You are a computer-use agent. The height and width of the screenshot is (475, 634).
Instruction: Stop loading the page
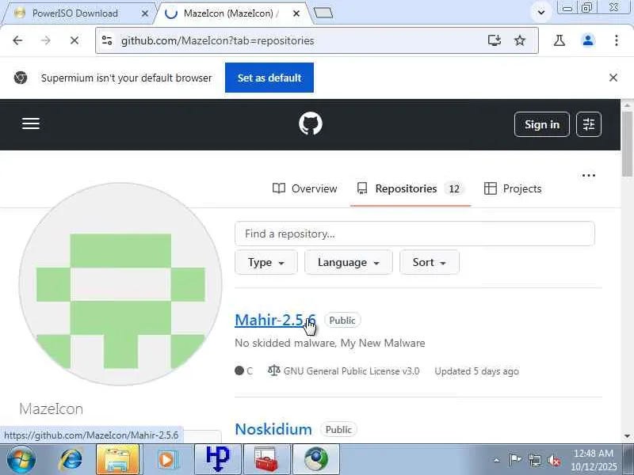(x=74, y=40)
